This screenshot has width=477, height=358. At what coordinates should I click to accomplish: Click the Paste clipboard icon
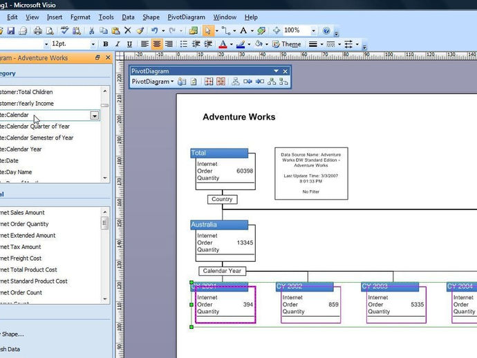click(x=115, y=30)
